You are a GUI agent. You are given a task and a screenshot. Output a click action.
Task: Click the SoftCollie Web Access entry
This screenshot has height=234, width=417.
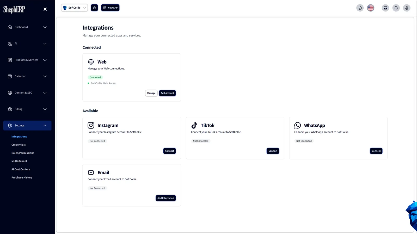[x=103, y=83]
